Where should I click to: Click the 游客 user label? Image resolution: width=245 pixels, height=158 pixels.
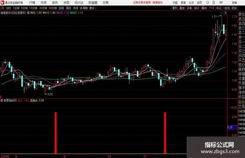pyautogui.click(x=234, y=3)
